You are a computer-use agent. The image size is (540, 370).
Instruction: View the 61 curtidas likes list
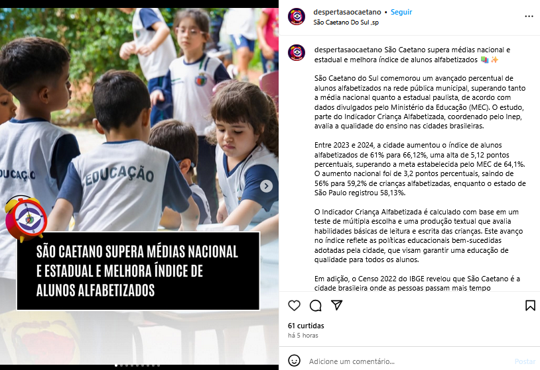pos(306,326)
